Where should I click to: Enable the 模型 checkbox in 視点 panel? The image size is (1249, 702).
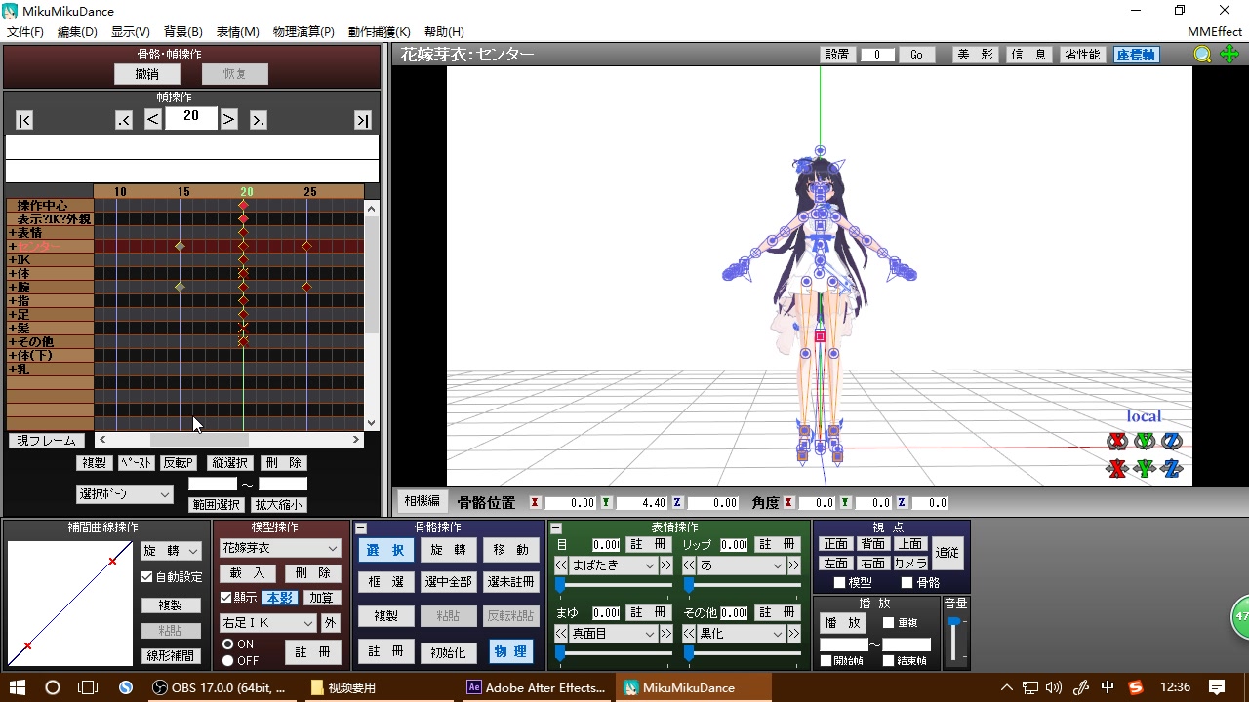839,583
